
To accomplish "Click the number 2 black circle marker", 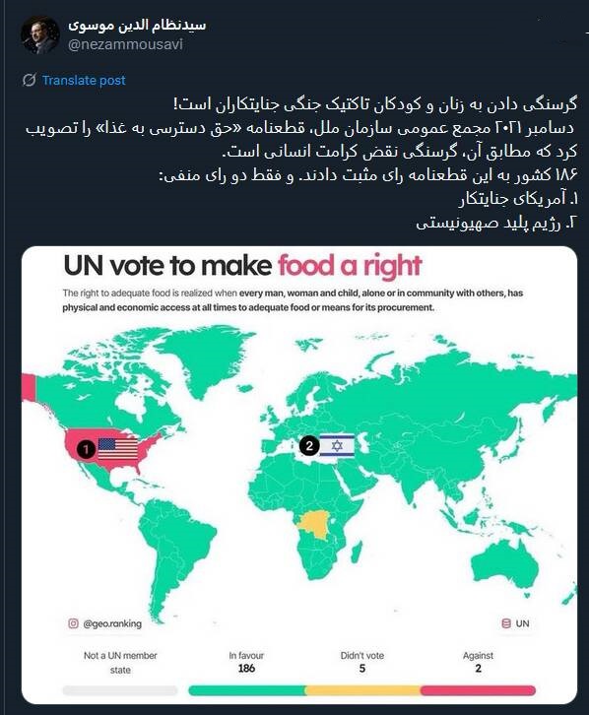I will pyautogui.click(x=309, y=445).
